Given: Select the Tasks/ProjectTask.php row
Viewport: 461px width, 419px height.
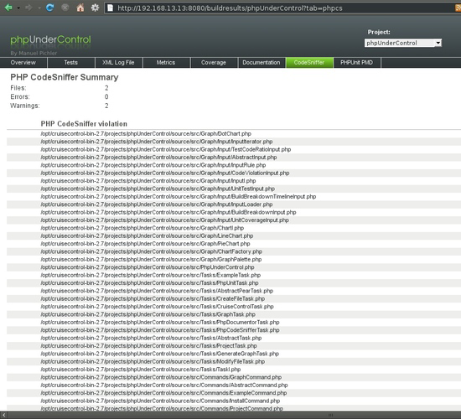Looking at the screenshot, I should (234, 346).
